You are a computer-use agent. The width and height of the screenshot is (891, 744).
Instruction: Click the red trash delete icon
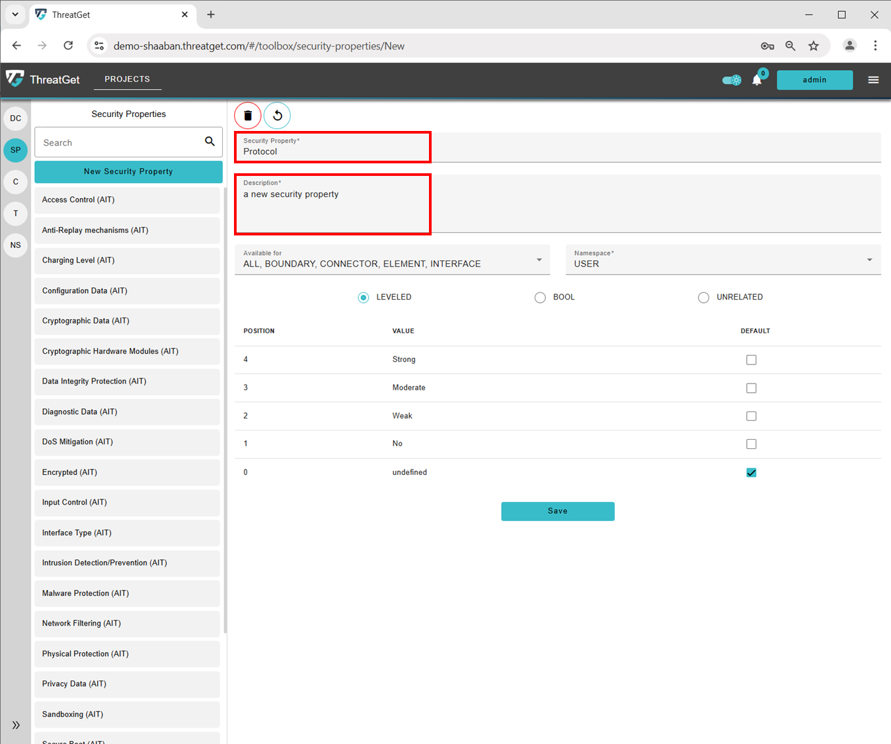248,116
